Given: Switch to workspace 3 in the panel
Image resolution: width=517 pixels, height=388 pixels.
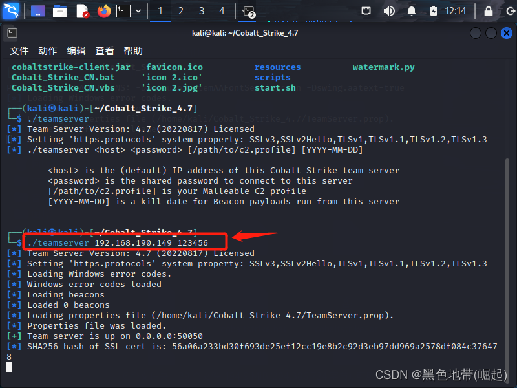Looking at the screenshot, I should 201,9.
